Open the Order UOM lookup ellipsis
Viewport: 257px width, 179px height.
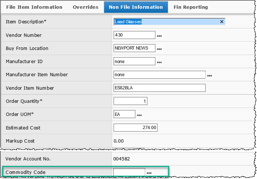139,115
